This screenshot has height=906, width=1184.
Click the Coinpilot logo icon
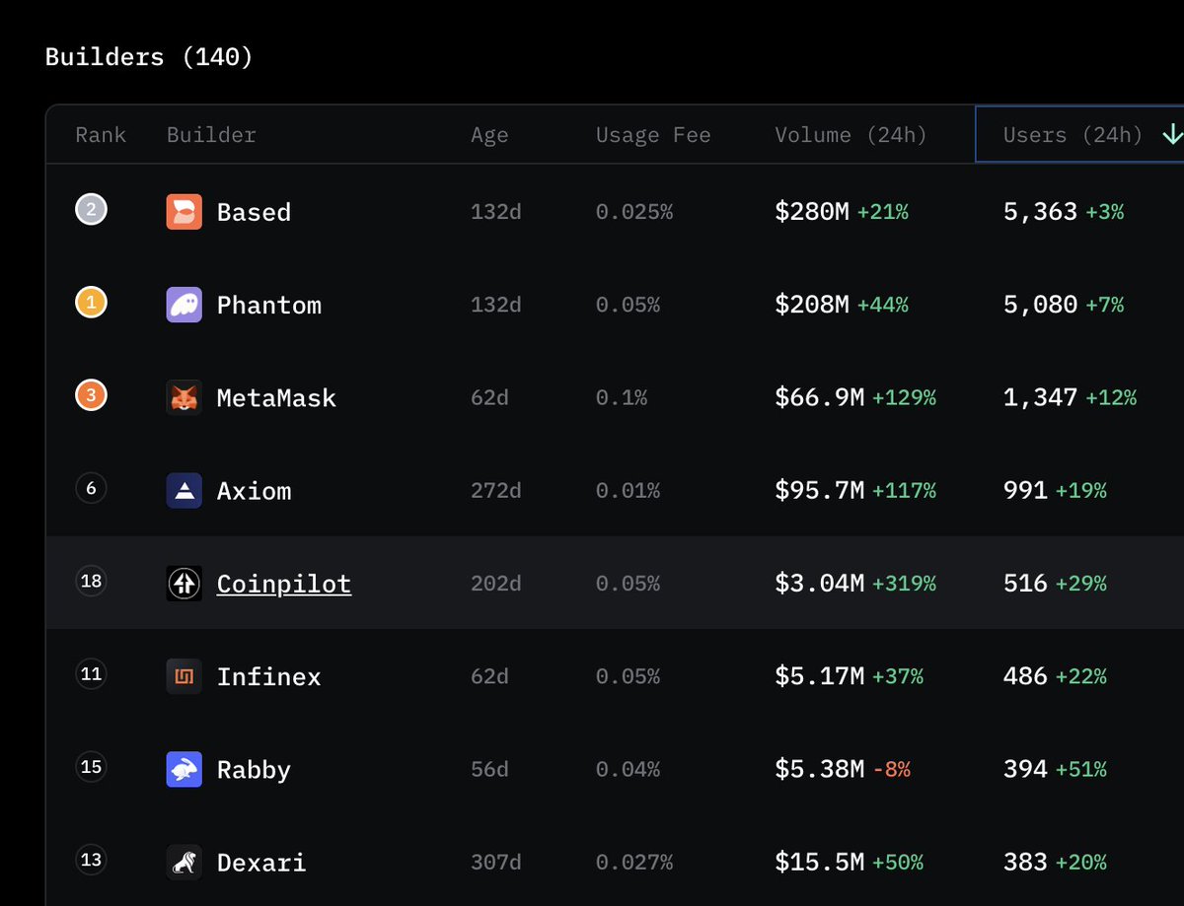(x=185, y=584)
